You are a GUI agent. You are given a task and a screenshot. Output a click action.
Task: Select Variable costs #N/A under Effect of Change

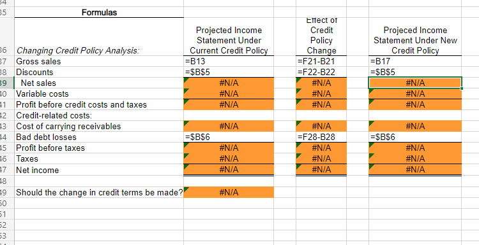[x=321, y=94]
